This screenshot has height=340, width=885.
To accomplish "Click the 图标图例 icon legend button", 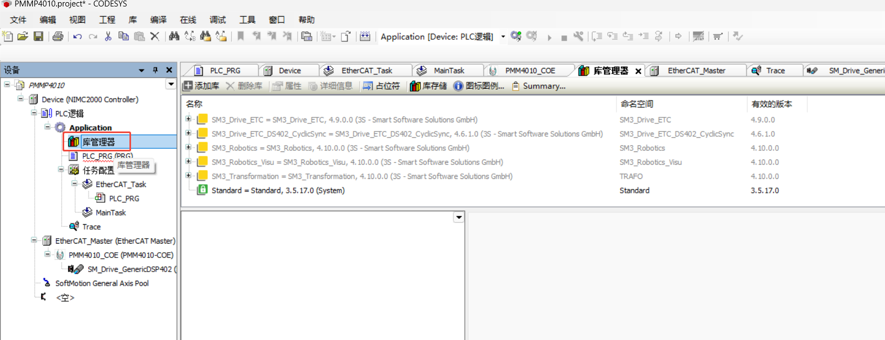I will [479, 86].
